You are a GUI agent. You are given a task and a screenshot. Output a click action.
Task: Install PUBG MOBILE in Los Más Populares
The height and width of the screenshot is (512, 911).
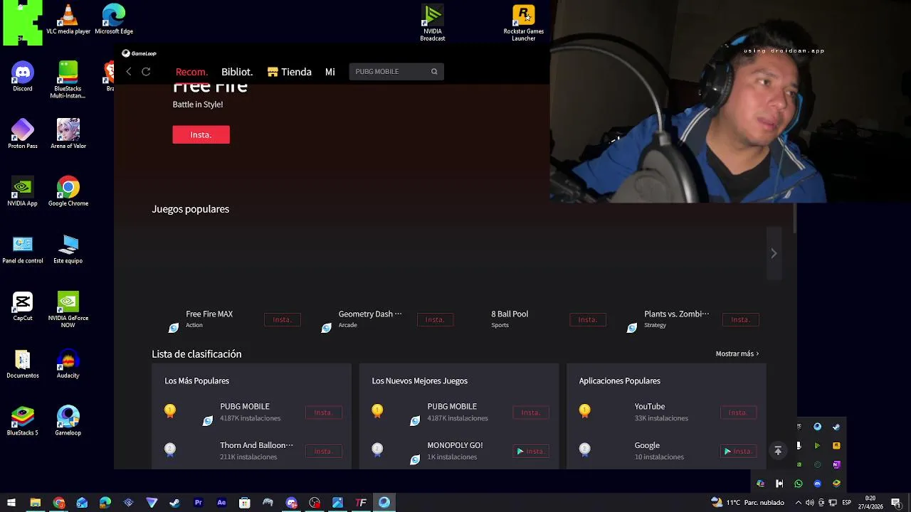click(323, 412)
